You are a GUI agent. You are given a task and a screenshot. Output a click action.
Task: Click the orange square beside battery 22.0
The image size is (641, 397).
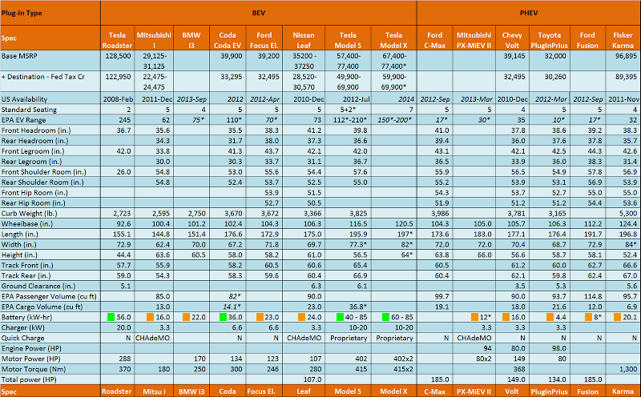pos(186,317)
